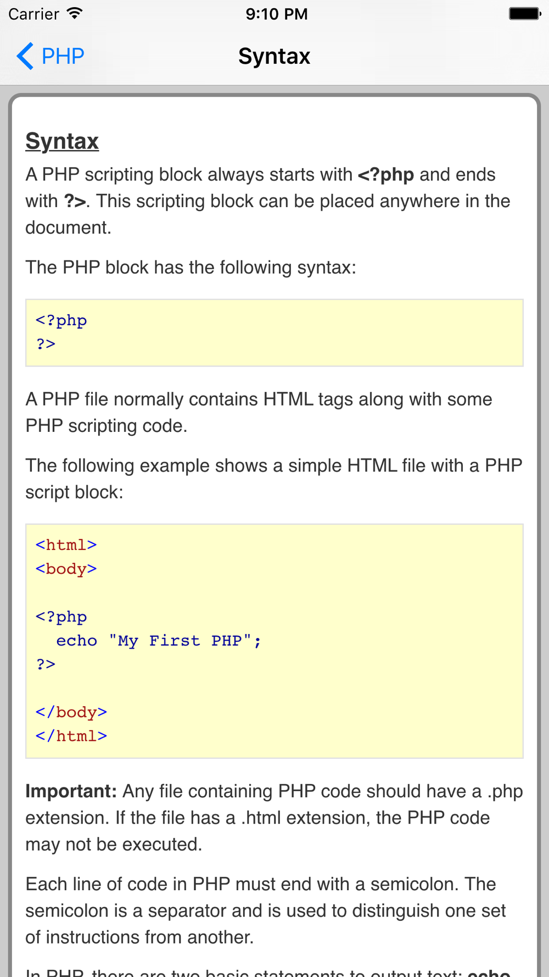Viewport: 549px width, 977px height.
Task: Tap 'The PHP block has the following syntax:'
Action: click(x=191, y=268)
